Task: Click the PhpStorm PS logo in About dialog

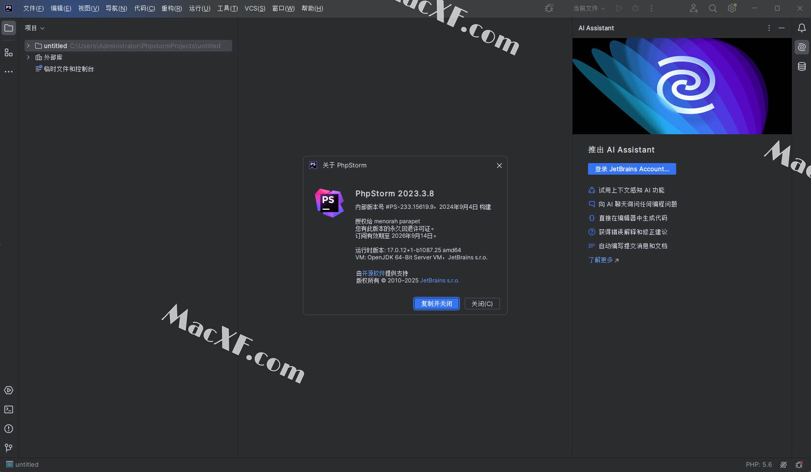Action: pyautogui.click(x=329, y=203)
